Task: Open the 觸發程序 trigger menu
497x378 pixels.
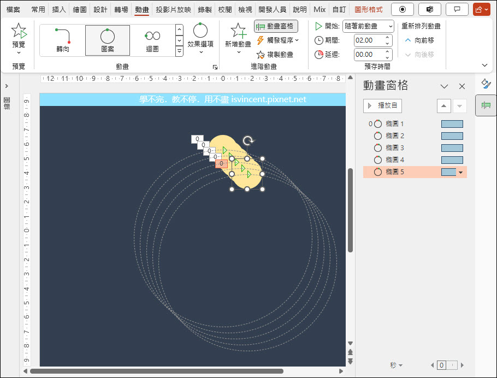Action: tap(278, 40)
